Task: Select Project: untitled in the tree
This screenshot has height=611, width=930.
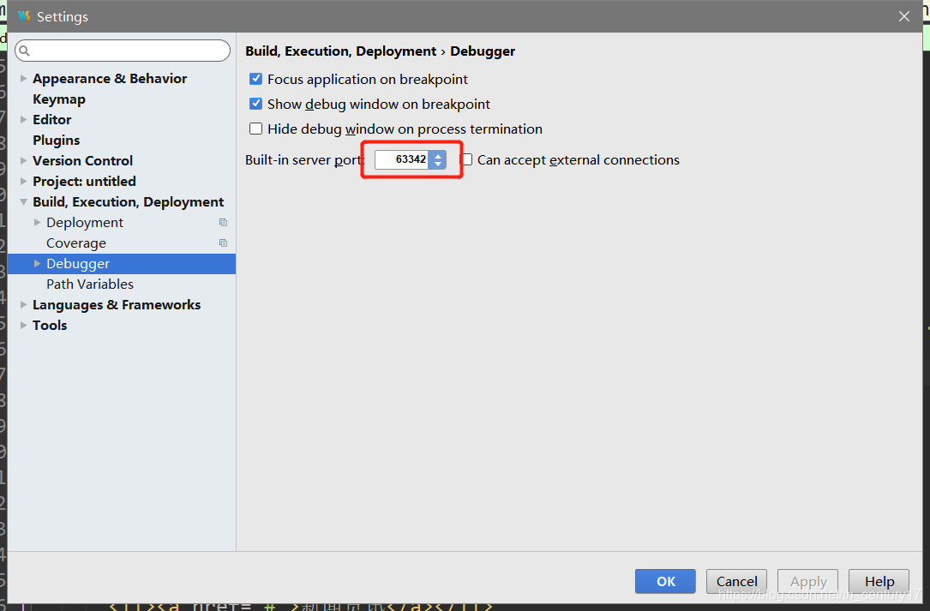Action: point(84,181)
